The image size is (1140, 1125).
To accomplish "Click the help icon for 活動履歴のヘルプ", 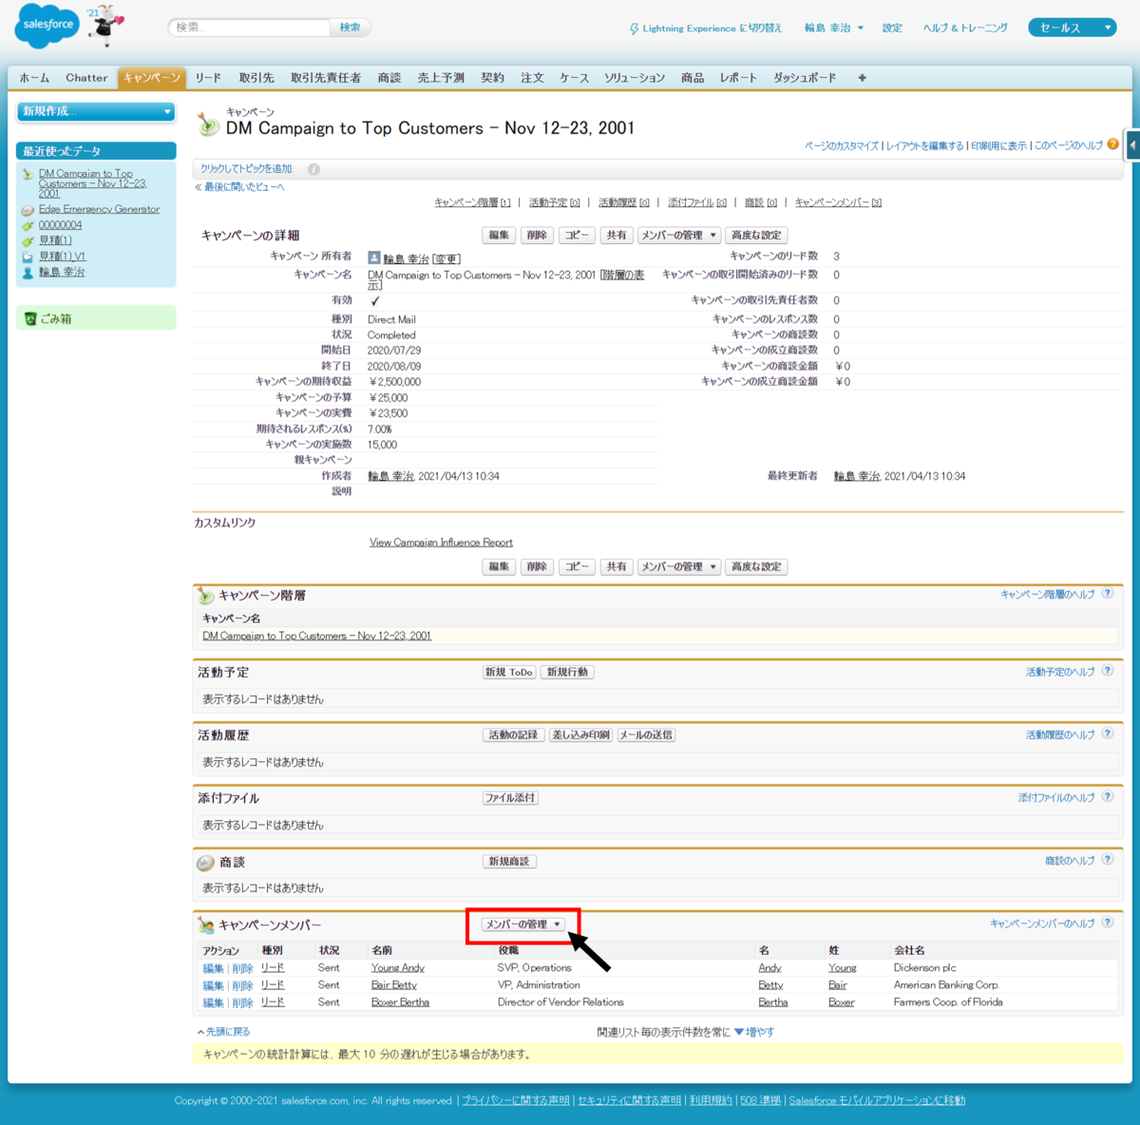I will click(1108, 734).
